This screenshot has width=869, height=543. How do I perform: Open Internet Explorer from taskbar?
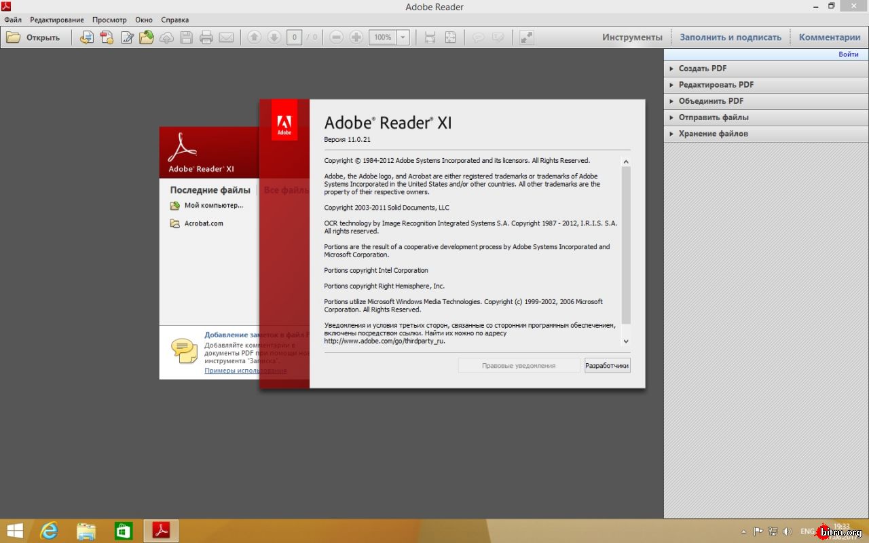coord(50,531)
